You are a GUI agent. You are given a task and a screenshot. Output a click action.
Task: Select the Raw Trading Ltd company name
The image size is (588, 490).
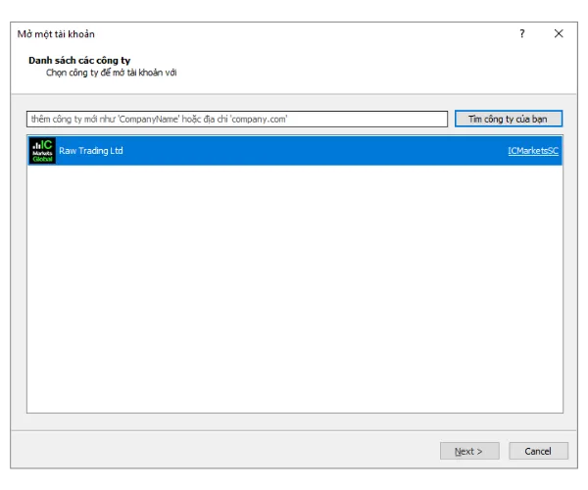click(91, 151)
